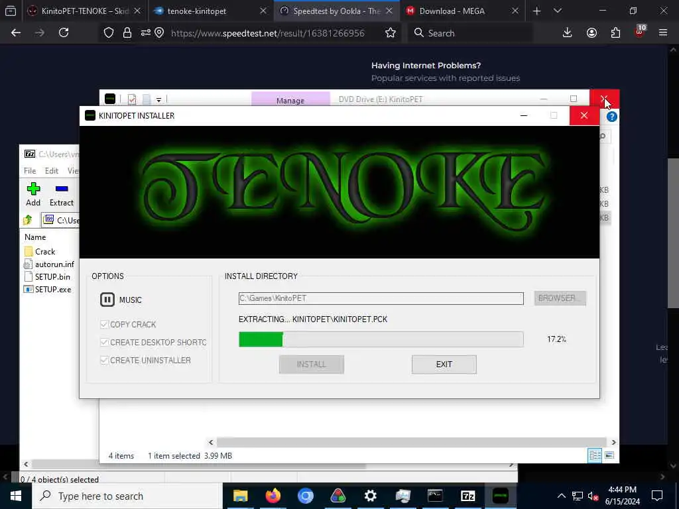Click the uBlock Origin extension icon

coord(640,32)
